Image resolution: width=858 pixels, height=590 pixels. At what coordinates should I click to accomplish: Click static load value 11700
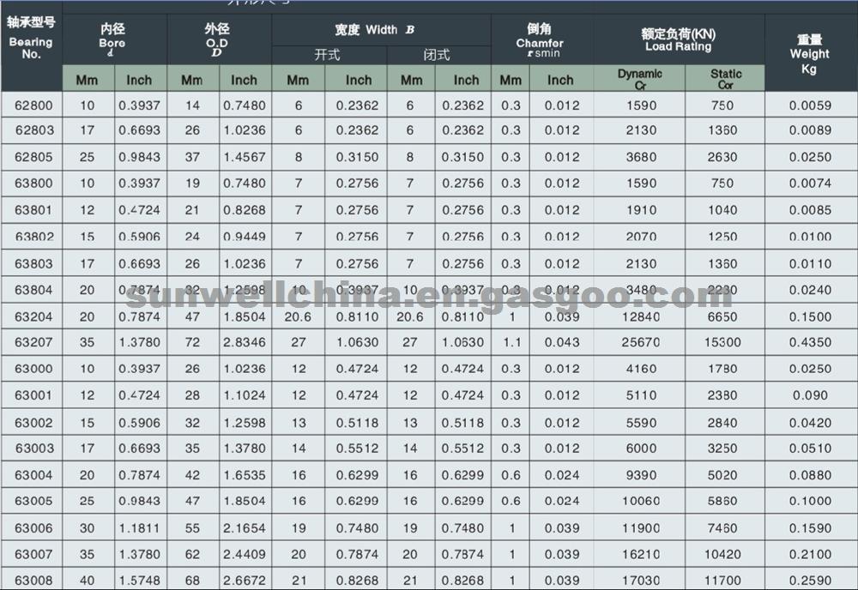click(x=722, y=581)
